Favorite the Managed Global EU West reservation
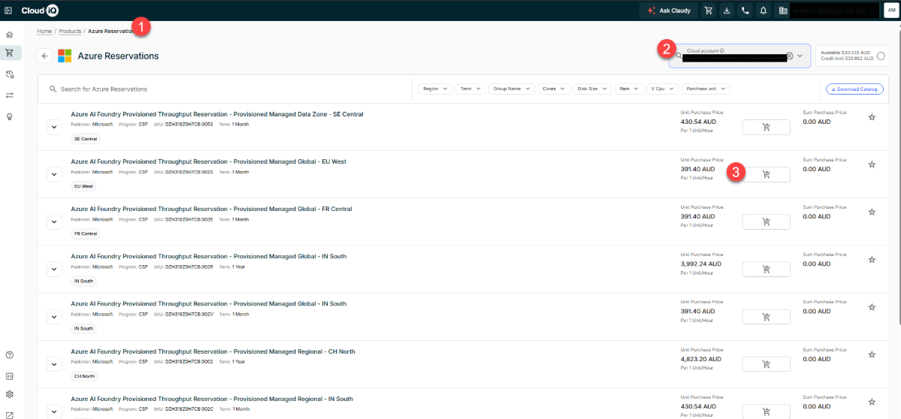This screenshot has width=901, height=419. (872, 164)
